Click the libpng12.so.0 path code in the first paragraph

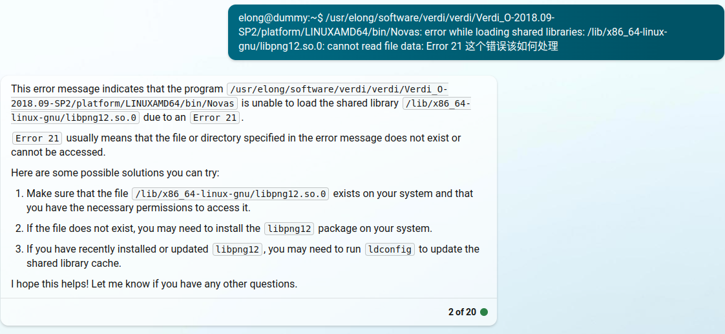[x=436, y=103]
